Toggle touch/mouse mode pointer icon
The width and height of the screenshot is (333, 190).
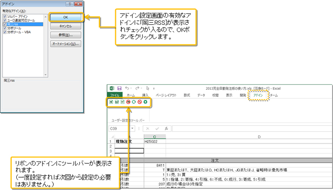(x=148, y=88)
